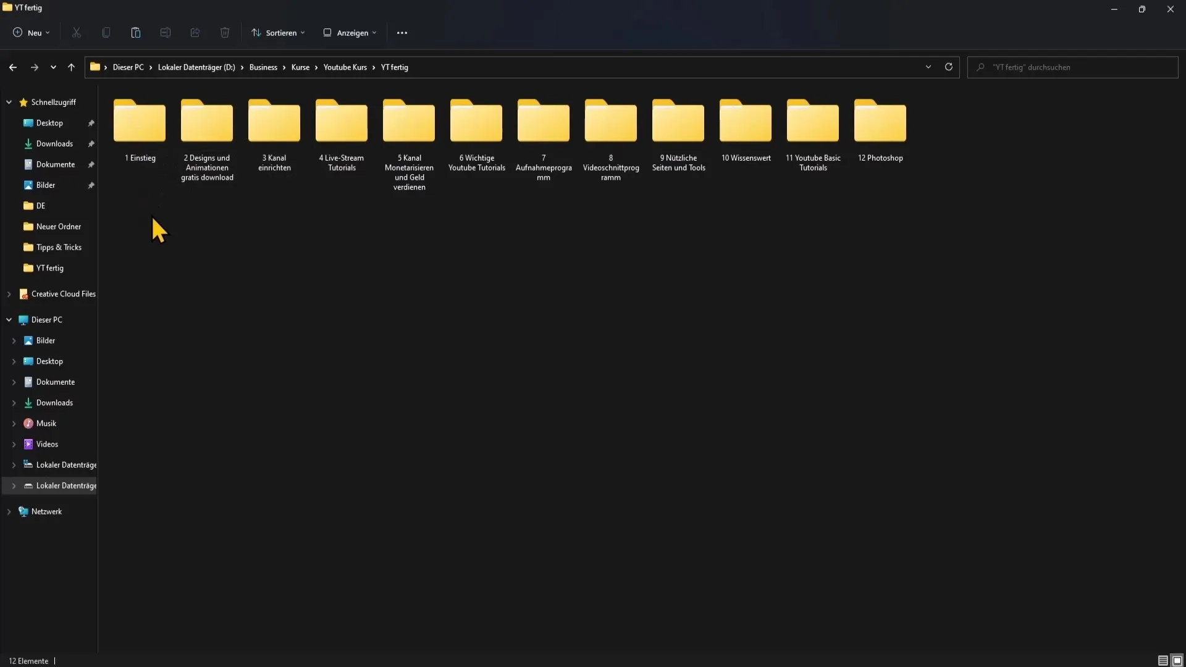Refresh the current folder view
The width and height of the screenshot is (1186, 667).
pyautogui.click(x=949, y=67)
